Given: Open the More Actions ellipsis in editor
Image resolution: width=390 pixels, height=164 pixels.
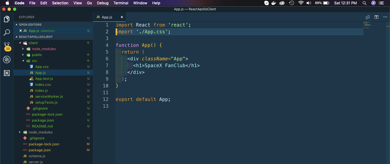Looking at the screenshot, I should (385, 17).
